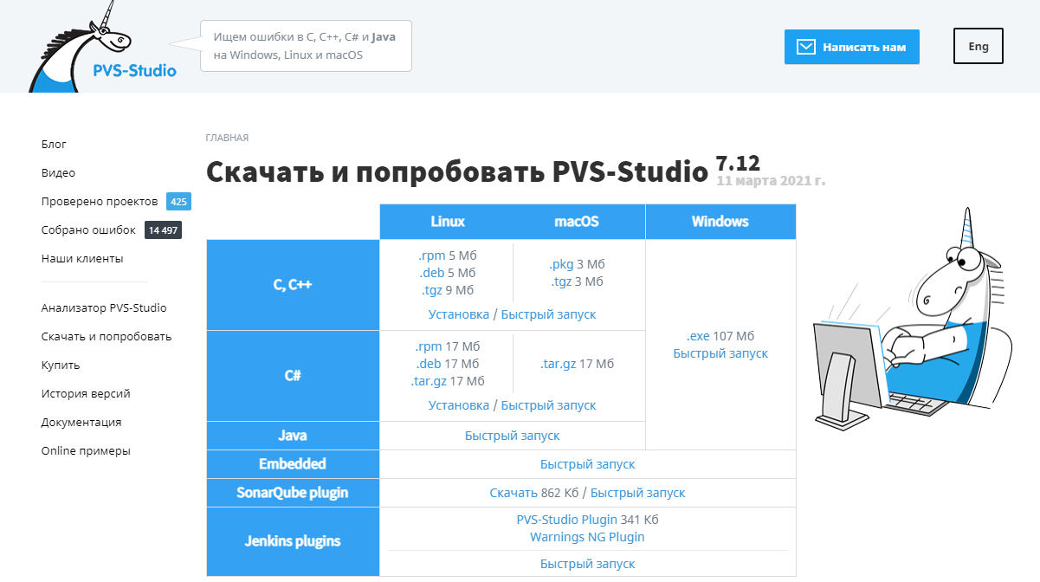Open Jenkins plugins Быстрый запуск link

pos(588,564)
